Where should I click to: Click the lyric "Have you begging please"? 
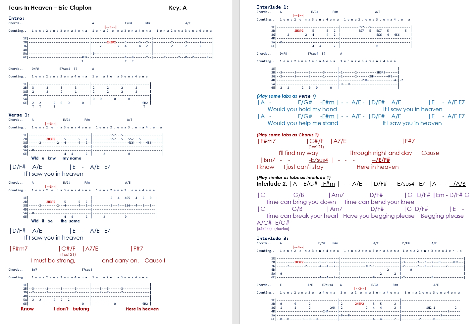[379, 216]
